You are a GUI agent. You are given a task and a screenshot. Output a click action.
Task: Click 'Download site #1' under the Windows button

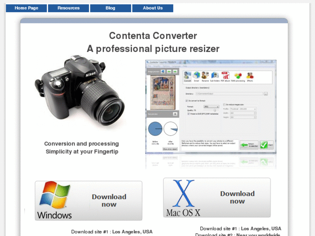(x=90, y=232)
